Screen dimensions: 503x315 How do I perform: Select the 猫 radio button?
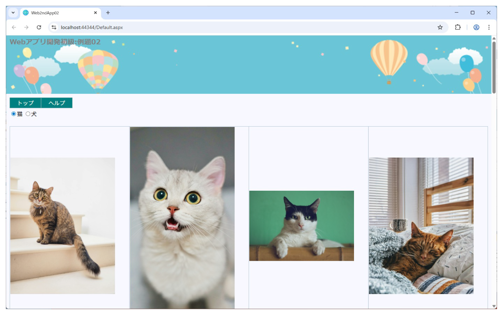(13, 114)
